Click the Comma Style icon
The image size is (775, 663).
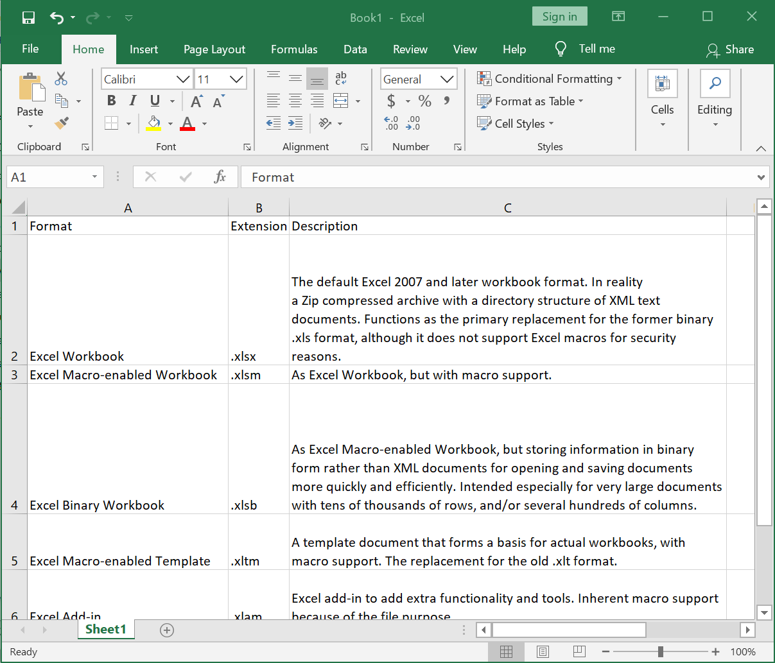click(x=448, y=101)
